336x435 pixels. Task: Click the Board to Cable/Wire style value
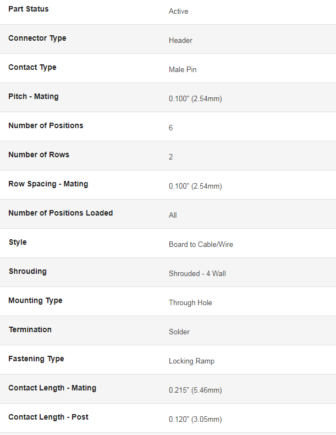[x=201, y=245]
